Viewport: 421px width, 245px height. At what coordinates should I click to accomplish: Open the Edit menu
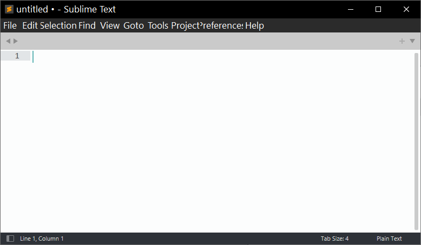tap(30, 25)
